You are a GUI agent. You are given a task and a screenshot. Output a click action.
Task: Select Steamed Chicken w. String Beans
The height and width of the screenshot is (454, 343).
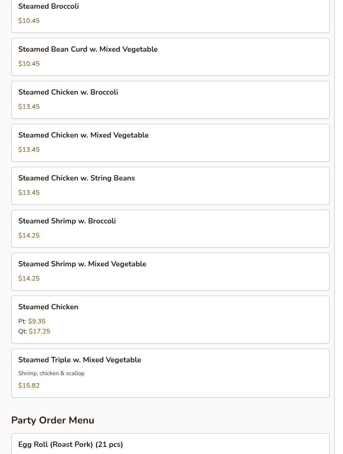pyautogui.click(x=170, y=186)
